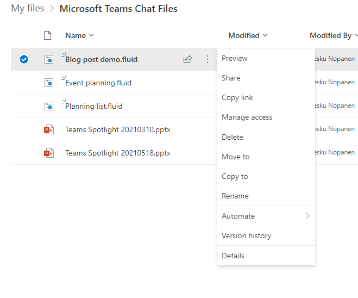Screen dimensions: 358x298
Task: Click PowerPoint icon for Teams Spotlight 20210310.pptx
Action: (x=49, y=129)
